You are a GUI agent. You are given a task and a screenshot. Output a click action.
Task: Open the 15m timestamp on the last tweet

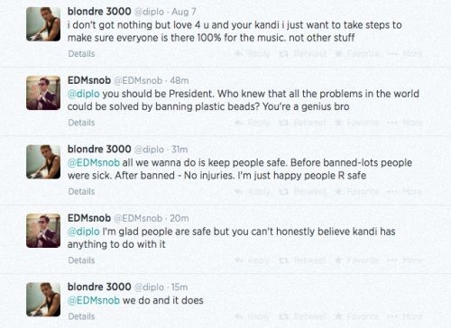point(179,287)
